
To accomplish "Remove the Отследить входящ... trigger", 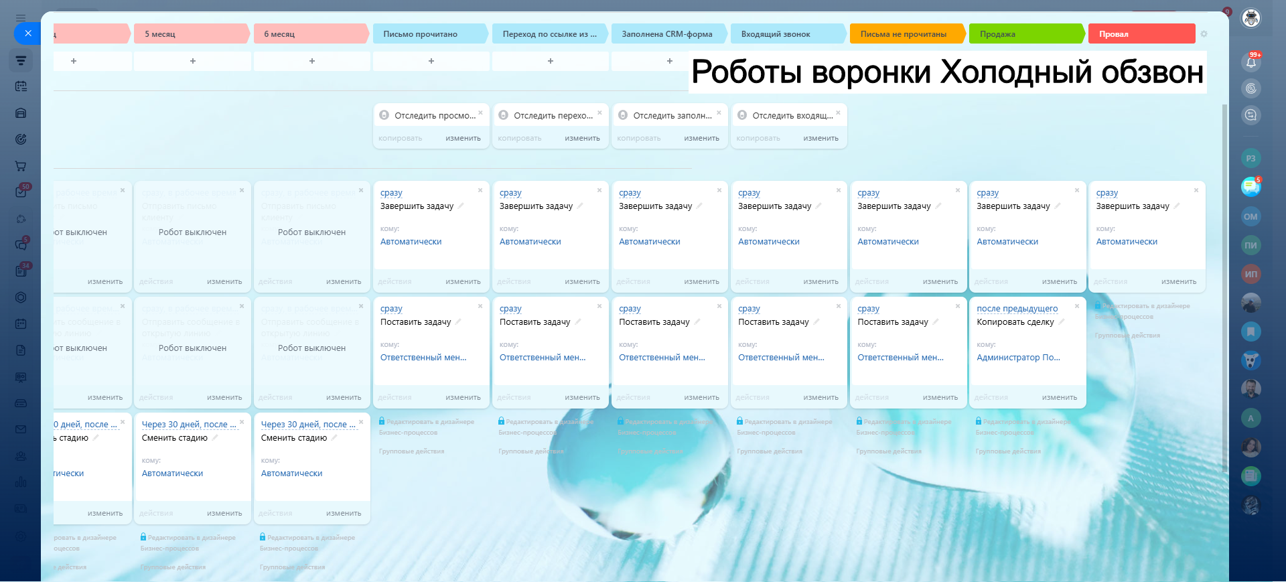I will pyautogui.click(x=838, y=113).
